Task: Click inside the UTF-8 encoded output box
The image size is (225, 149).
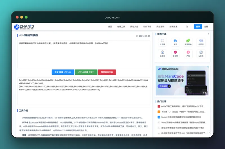Action: (84, 91)
